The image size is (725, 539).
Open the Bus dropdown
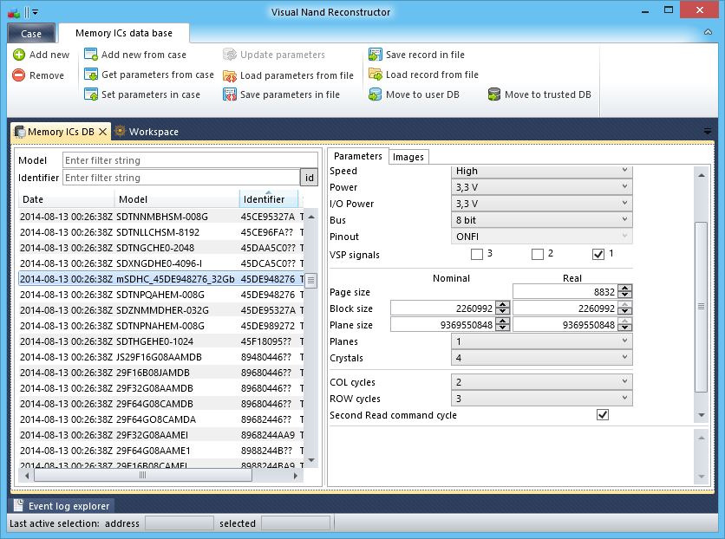tap(626, 220)
